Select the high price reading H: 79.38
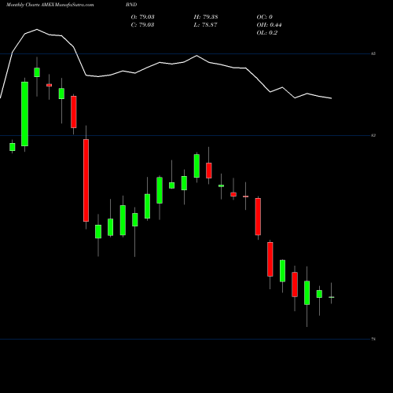The height and width of the screenshot is (393, 393). tap(206, 17)
